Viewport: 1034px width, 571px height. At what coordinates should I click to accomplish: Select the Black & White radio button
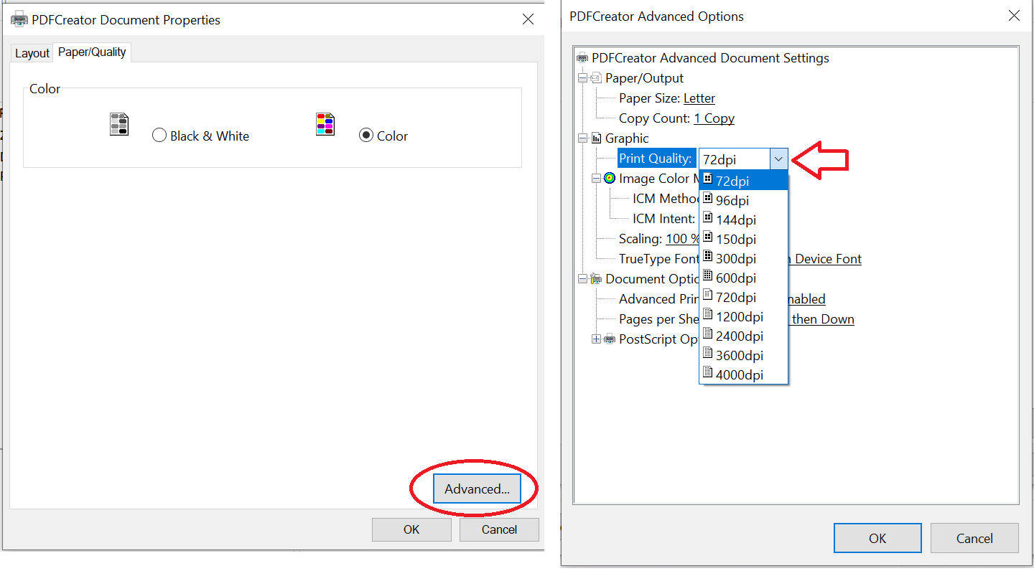(x=159, y=136)
